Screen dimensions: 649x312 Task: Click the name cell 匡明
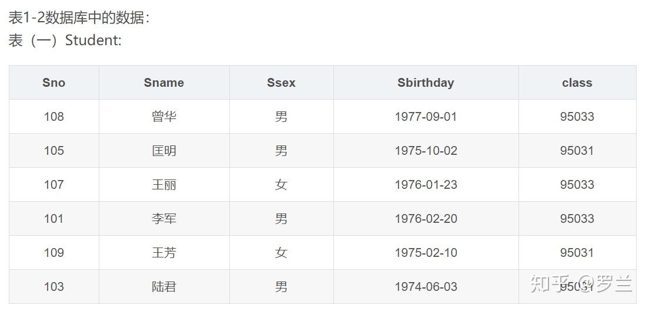[164, 151]
